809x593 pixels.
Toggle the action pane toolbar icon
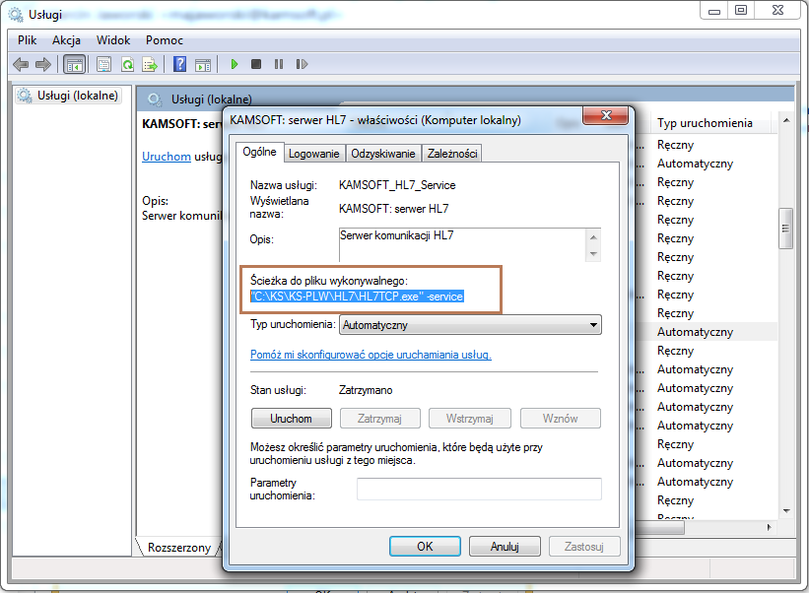click(203, 65)
